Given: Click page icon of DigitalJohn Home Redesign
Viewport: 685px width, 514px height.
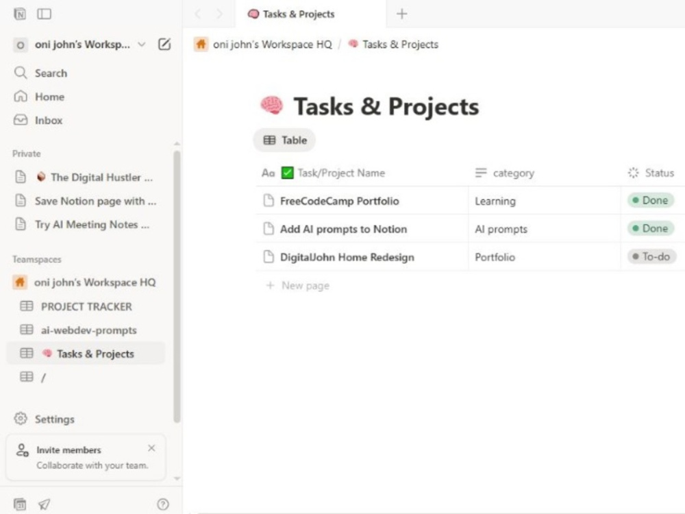Looking at the screenshot, I should (269, 256).
